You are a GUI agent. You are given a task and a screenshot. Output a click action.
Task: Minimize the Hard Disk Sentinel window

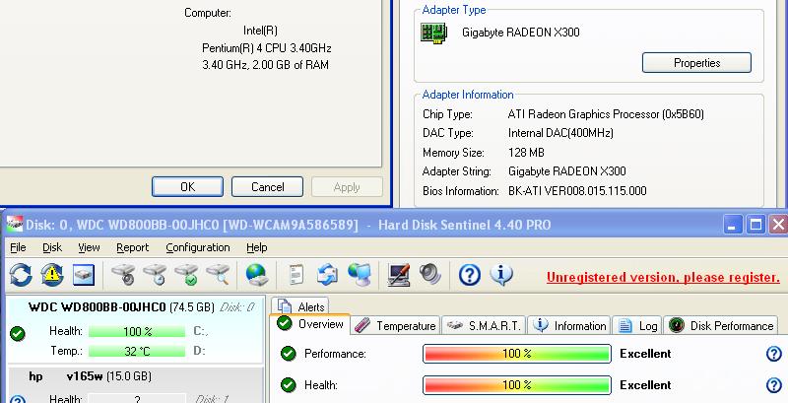pyautogui.click(x=733, y=224)
